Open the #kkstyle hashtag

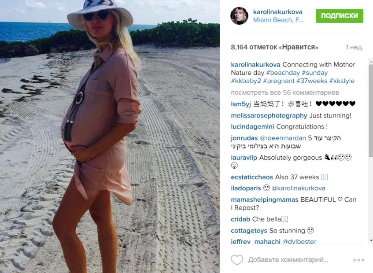[x=342, y=81]
